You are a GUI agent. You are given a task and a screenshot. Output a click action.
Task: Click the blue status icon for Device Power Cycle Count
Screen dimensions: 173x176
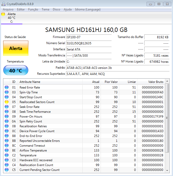click(7, 131)
